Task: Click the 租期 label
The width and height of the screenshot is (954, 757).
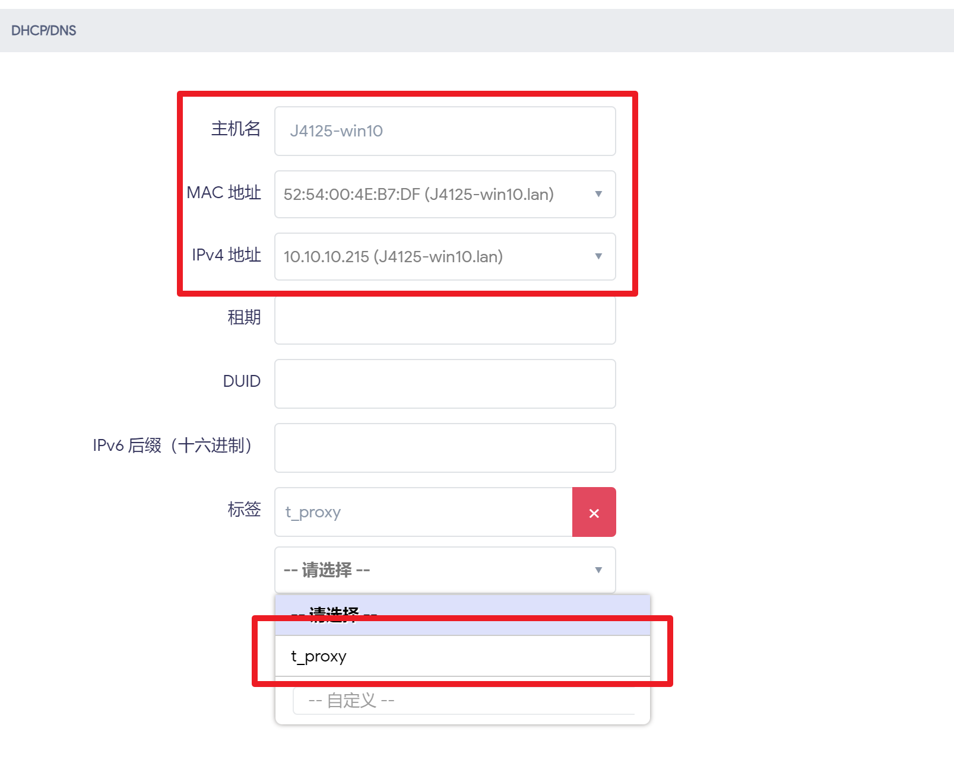Action: tap(244, 317)
